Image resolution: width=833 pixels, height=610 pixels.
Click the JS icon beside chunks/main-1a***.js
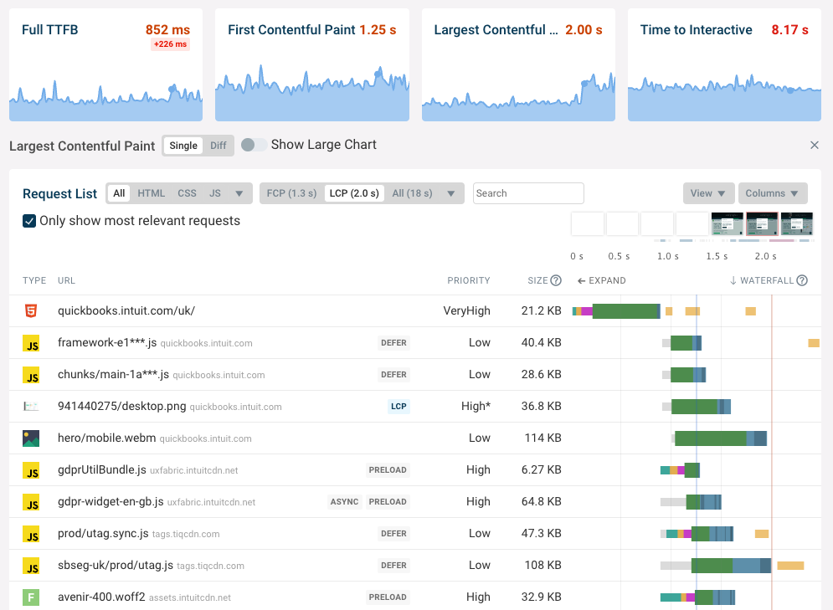point(31,375)
